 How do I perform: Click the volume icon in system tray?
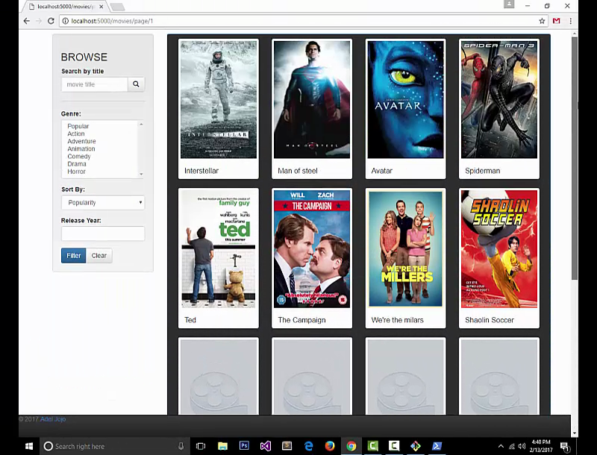pyautogui.click(x=522, y=446)
